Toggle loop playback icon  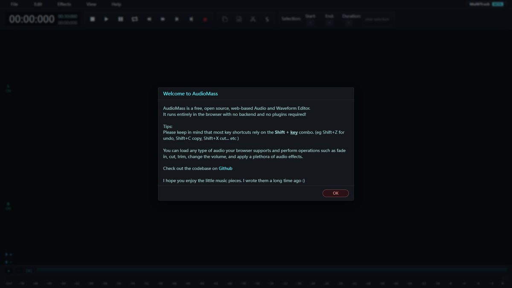point(134,19)
